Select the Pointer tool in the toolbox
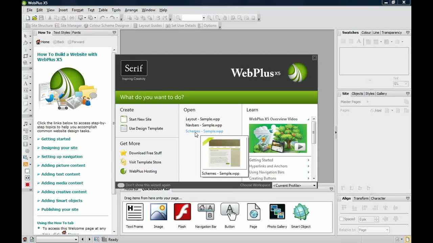This screenshot has height=243, width=433. click(26, 36)
